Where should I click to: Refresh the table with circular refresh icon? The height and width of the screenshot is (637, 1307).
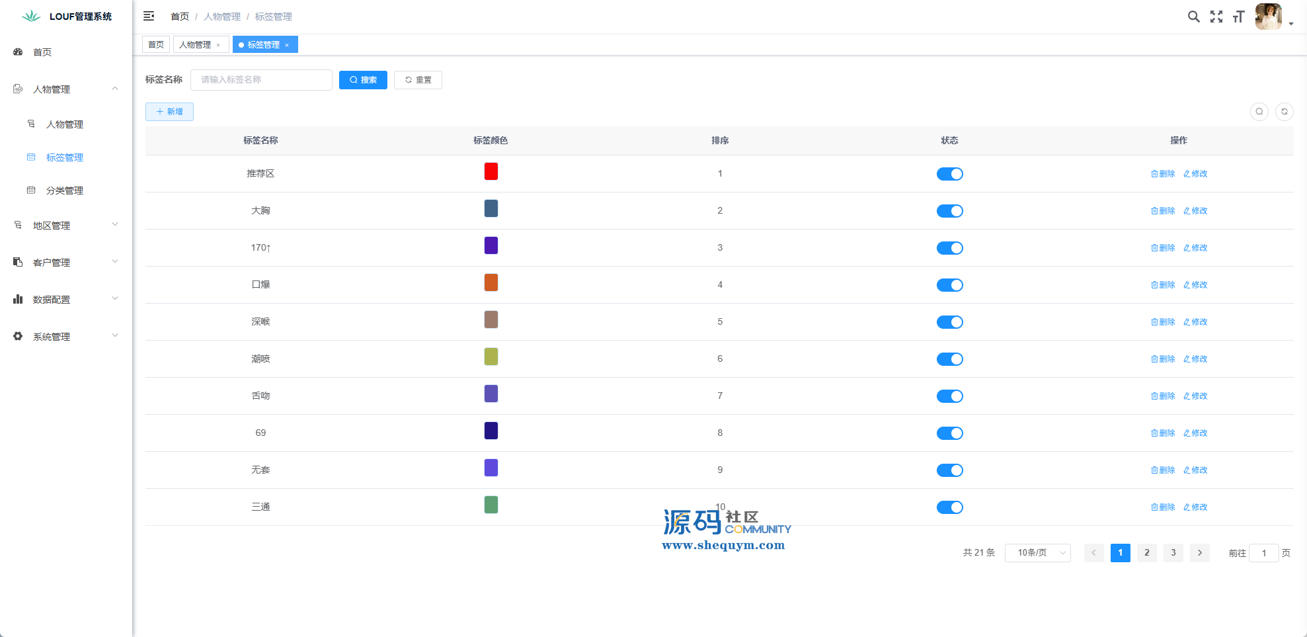click(1285, 112)
